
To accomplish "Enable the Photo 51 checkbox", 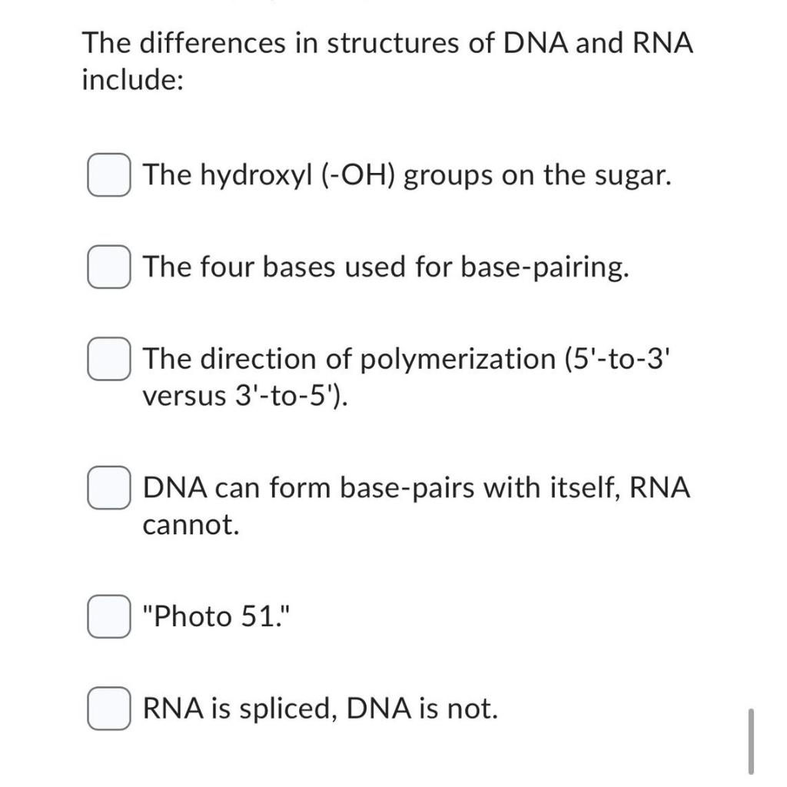I will (x=108, y=615).
